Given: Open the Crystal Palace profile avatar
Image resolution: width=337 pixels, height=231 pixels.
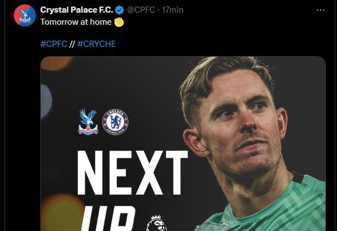Looking at the screenshot, I should (25, 15).
